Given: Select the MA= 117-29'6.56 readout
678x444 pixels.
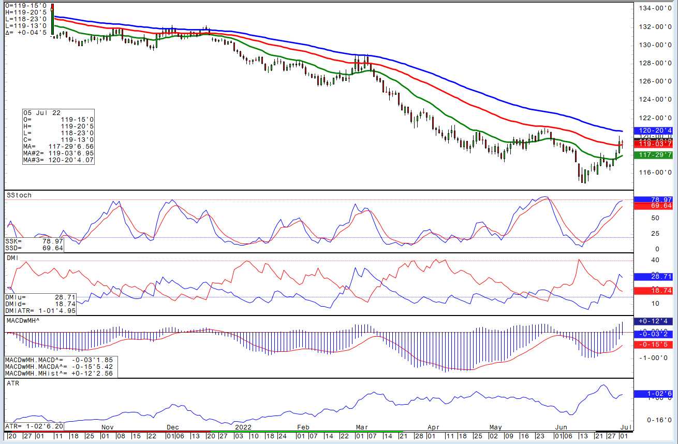Looking at the screenshot, I should pos(58,147).
